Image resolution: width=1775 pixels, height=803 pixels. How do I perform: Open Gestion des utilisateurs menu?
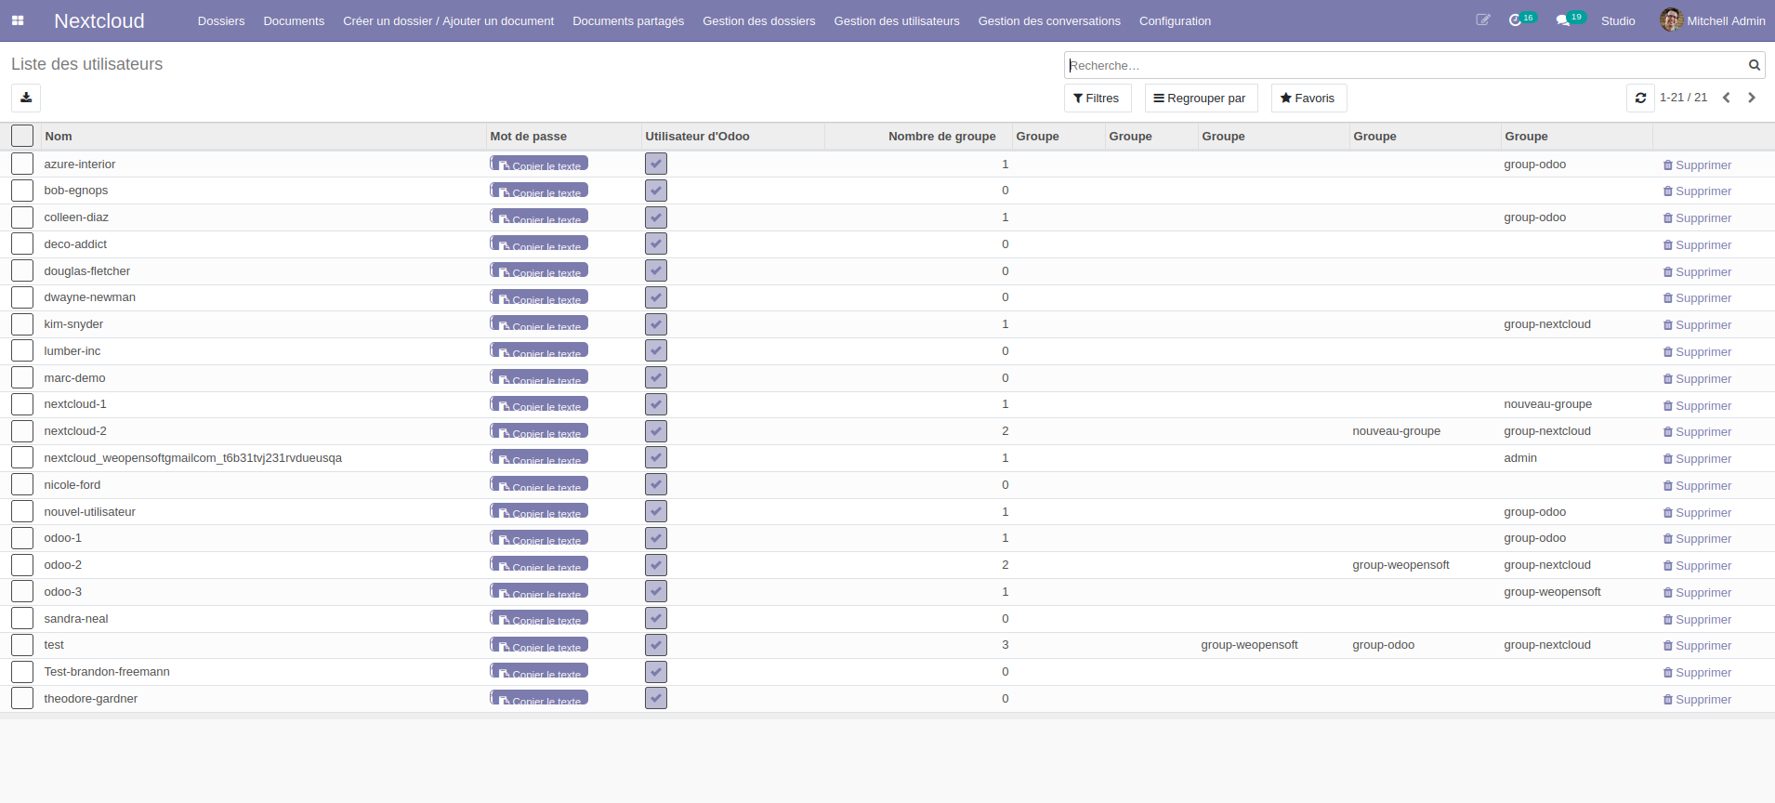(x=896, y=20)
